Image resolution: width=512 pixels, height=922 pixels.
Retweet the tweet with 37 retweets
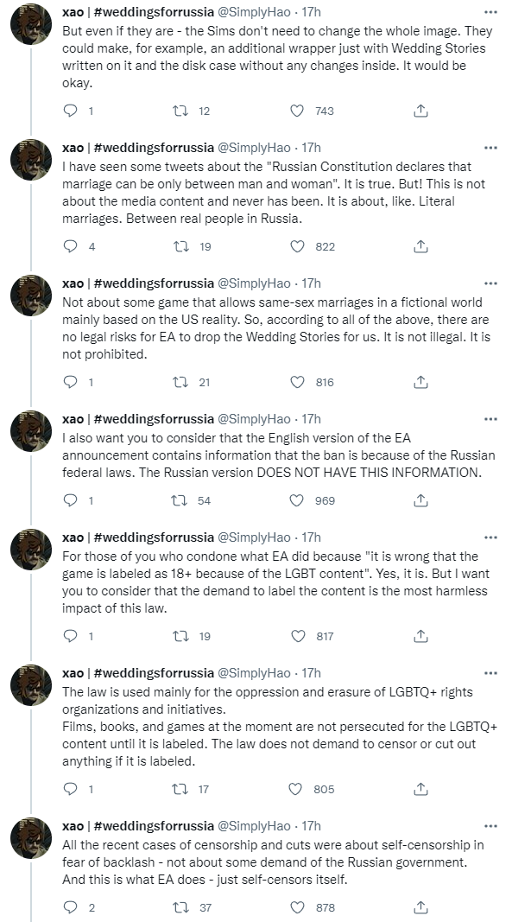coord(180,907)
